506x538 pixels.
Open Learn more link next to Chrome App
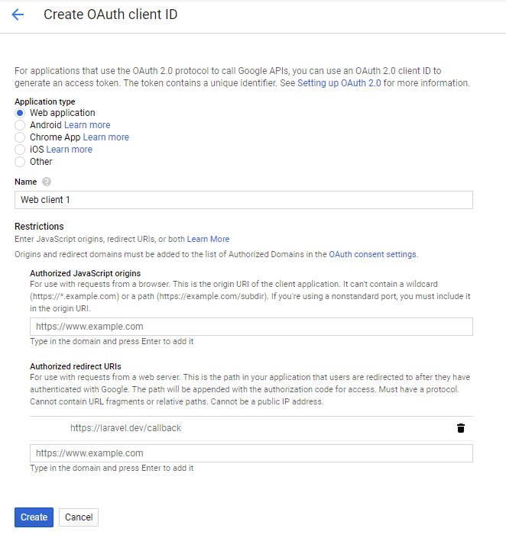tap(106, 137)
